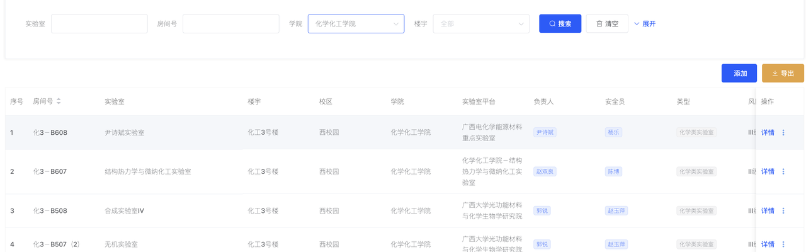Viewport: 806px width, 252px height.
Task: Click 化学类实验室 tag in row 化3-B607
Action: pyautogui.click(x=696, y=171)
